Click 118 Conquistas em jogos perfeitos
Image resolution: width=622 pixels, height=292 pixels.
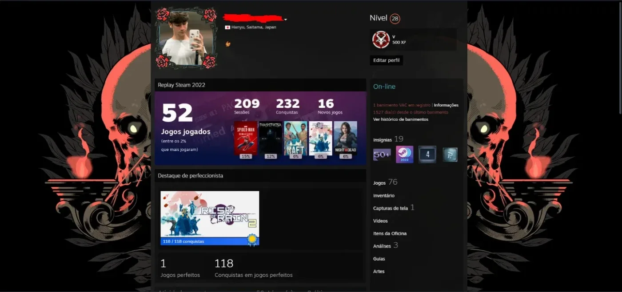253,268
